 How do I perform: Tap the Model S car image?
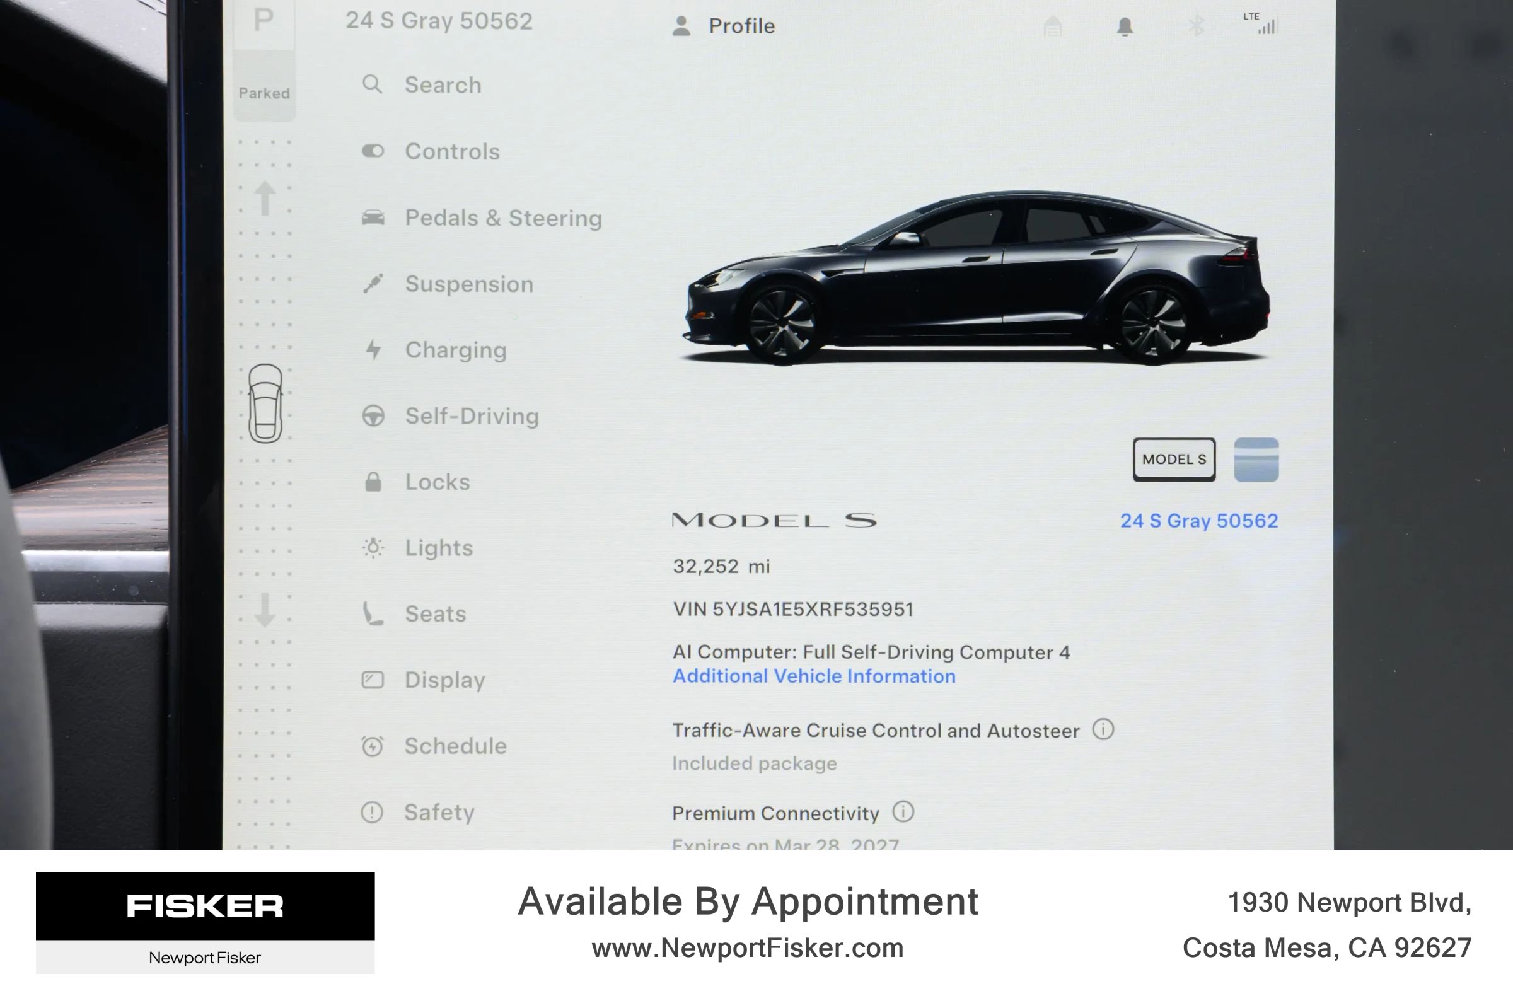tap(976, 278)
